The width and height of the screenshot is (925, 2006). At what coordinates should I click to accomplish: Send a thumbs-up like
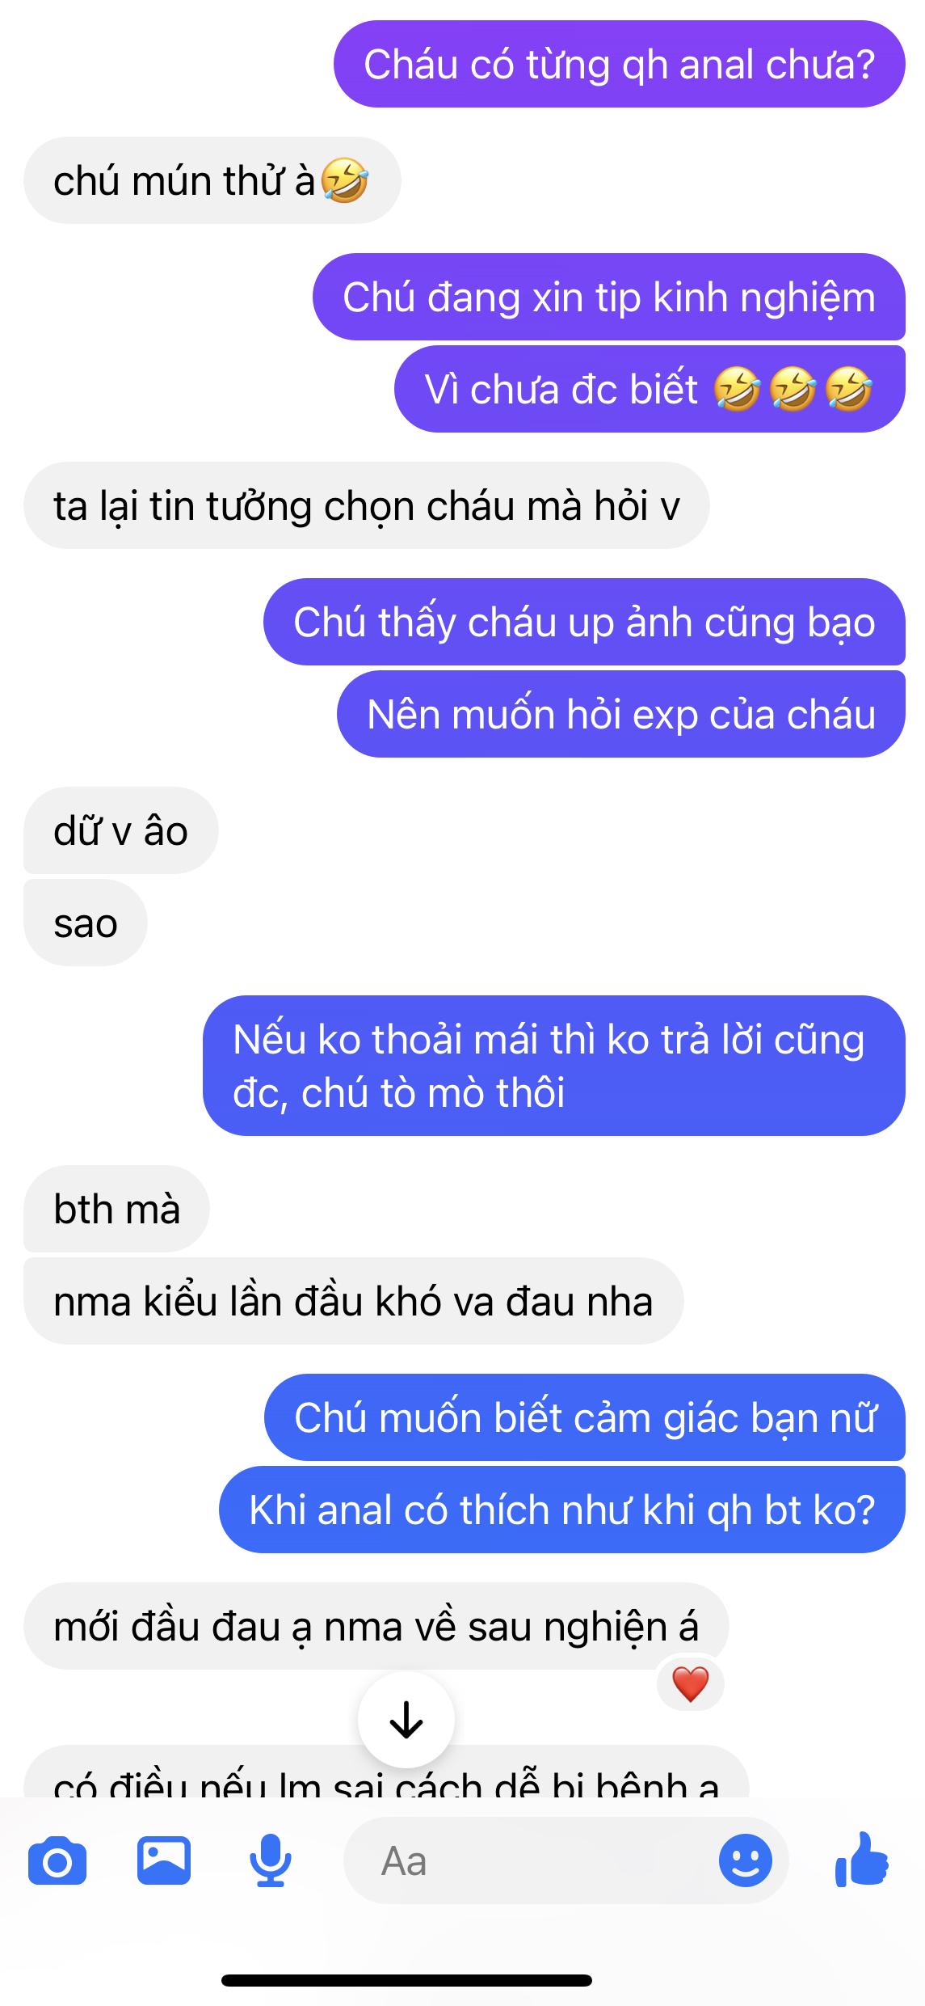[x=862, y=1860]
